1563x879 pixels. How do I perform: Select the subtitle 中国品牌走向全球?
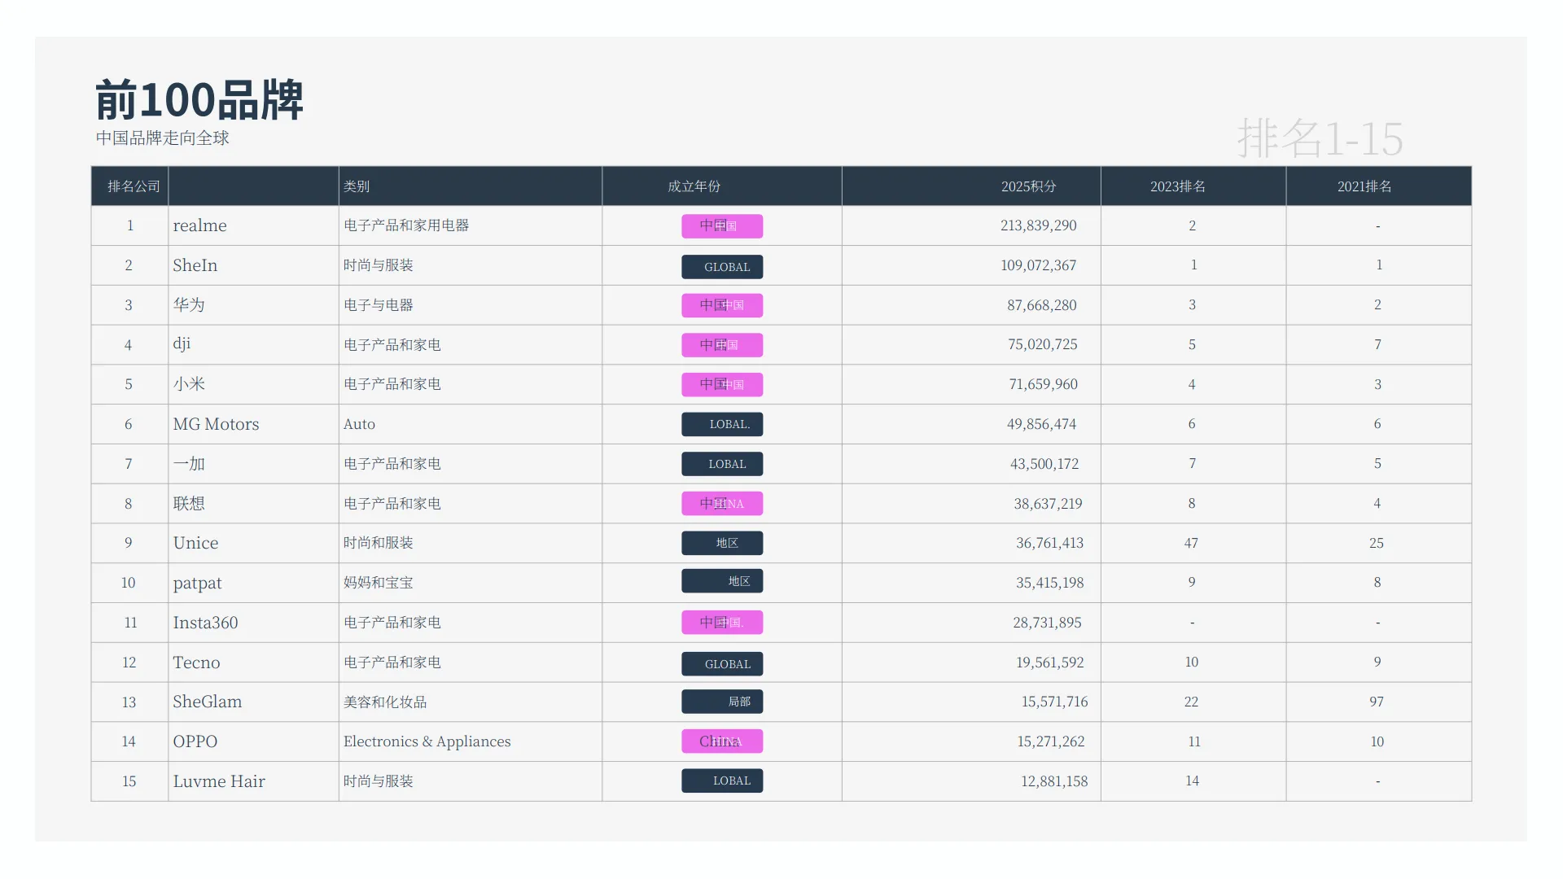162,138
